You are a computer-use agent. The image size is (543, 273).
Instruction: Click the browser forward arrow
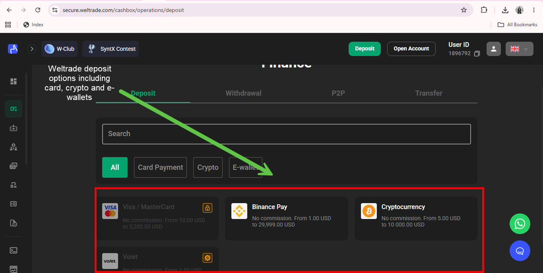(x=23, y=10)
